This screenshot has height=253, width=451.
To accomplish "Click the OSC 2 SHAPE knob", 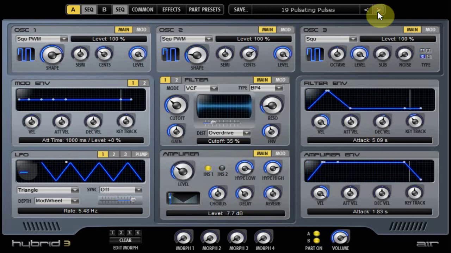I will click(197, 54).
